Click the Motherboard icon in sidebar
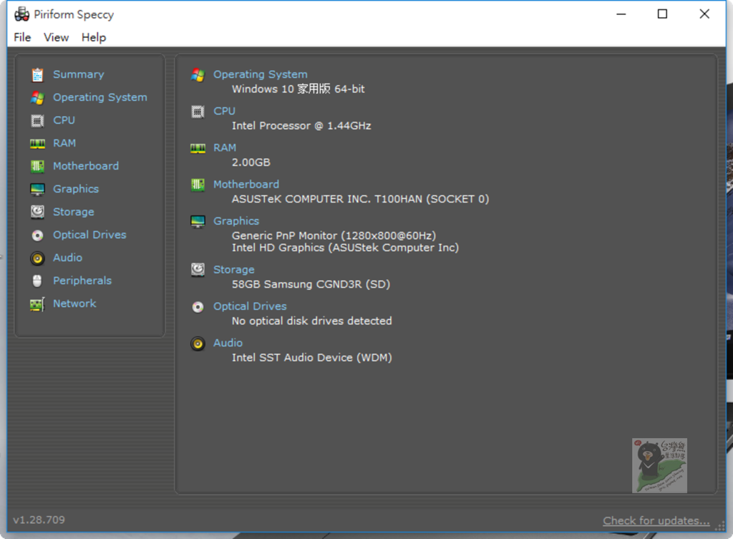Viewport: 733px width, 539px height. point(37,166)
